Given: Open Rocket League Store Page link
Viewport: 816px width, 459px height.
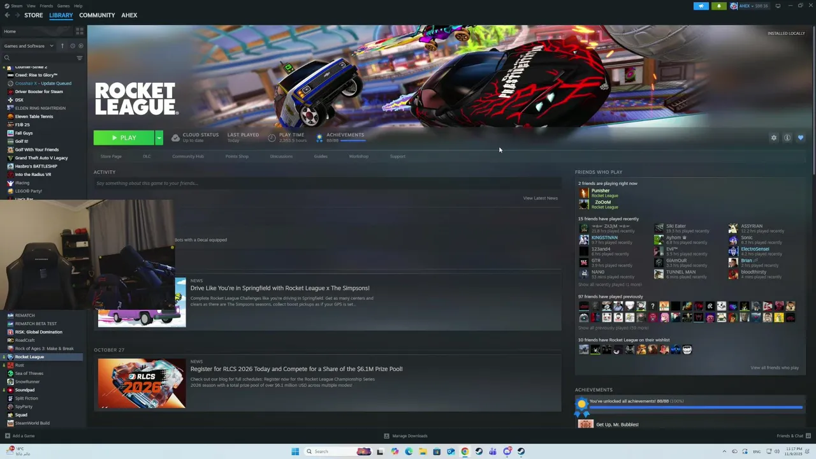Looking at the screenshot, I should [111, 156].
